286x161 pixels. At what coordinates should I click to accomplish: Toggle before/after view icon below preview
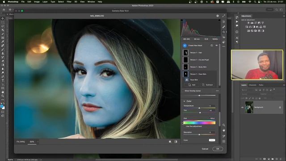tap(176, 142)
